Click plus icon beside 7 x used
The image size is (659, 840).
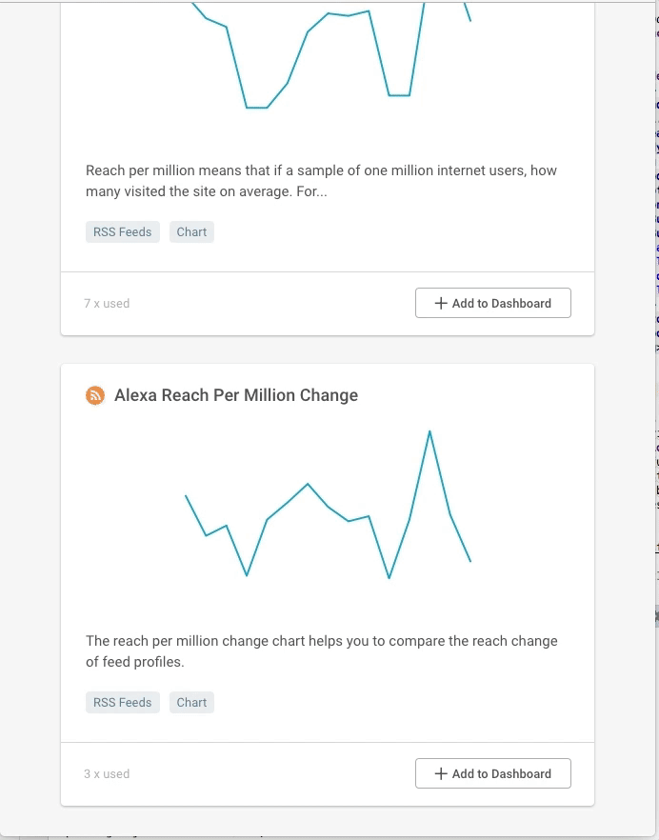(x=441, y=304)
